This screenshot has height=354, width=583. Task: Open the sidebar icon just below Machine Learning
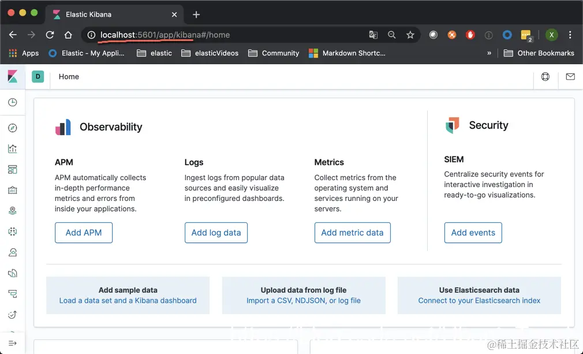click(12, 252)
